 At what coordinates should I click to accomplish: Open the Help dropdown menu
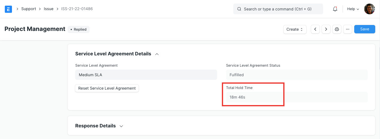353,9
